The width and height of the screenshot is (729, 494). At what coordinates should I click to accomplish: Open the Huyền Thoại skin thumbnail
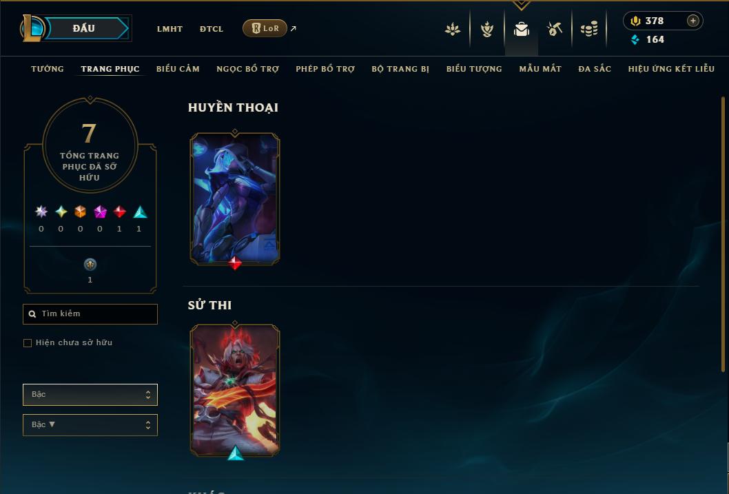235,199
